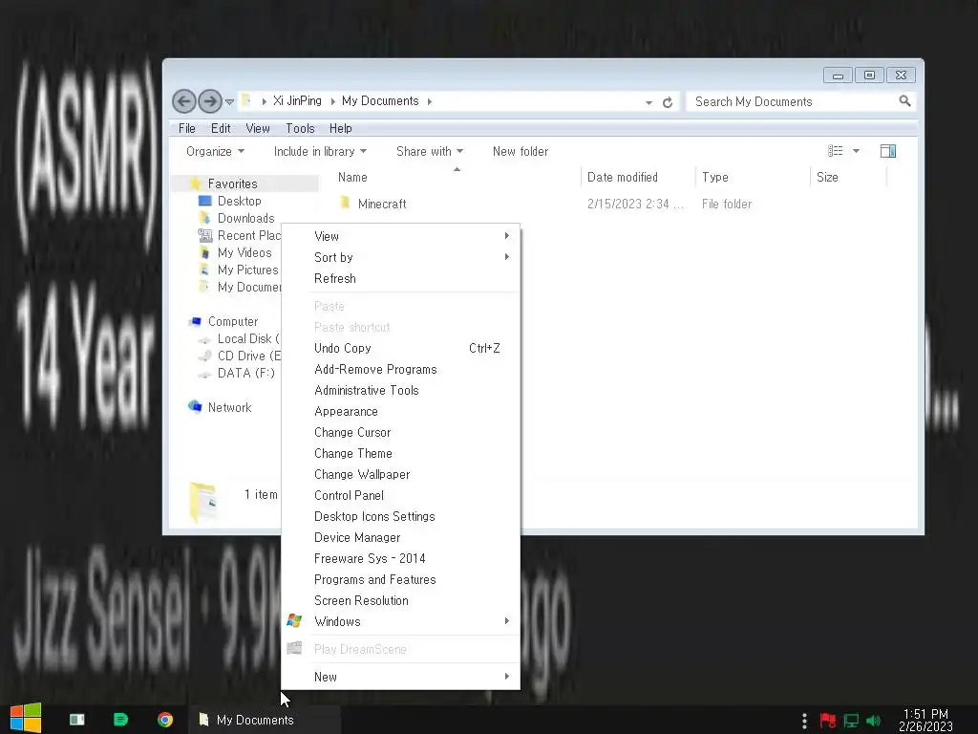
Task: Open the DATA (F:) drive
Action: tap(245, 374)
